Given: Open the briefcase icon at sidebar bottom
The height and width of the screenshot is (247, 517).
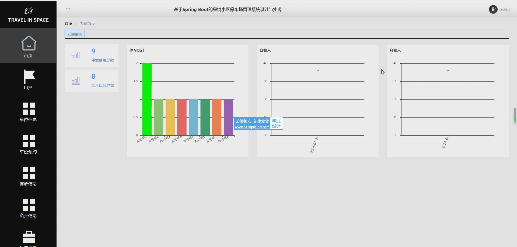Looking at the screenshot, I should [x=29, y=237].
